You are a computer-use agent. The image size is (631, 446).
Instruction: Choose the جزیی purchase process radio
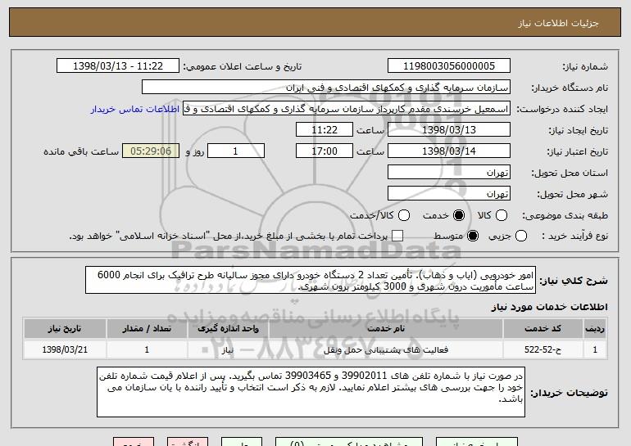coord(521,237)
